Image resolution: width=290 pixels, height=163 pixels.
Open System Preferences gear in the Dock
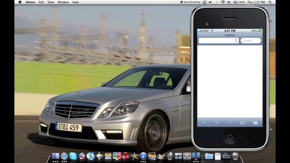pos(187,156)
